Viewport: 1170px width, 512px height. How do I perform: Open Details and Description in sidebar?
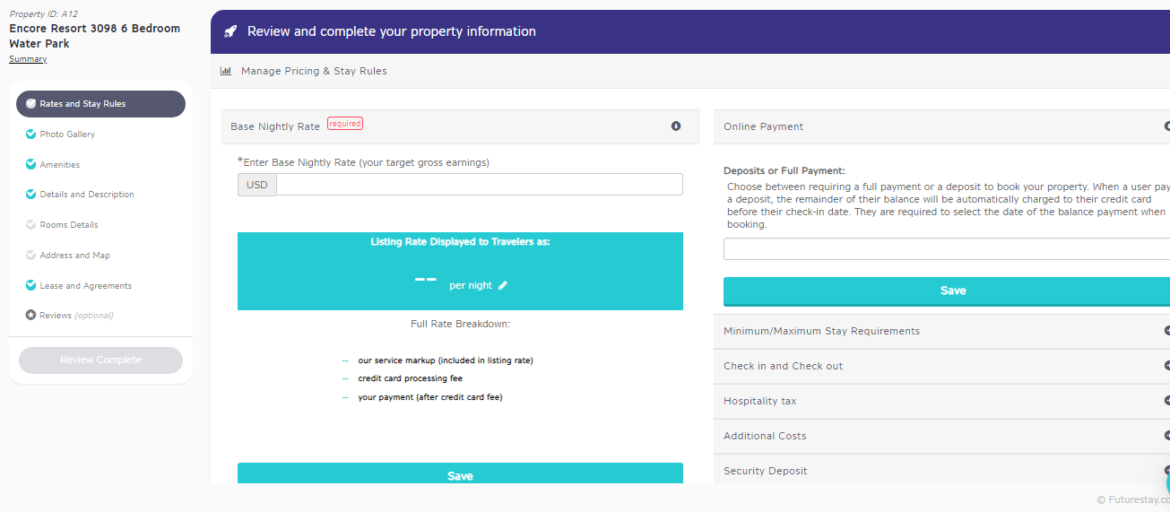[86, 195]
